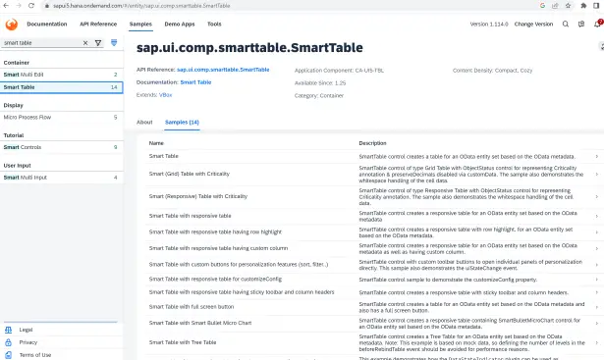Switch to the About tab
This screenshot has width=604, height=360.
(x=144, y=122)
